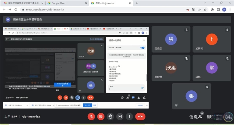Viewport: 234px width, 125px height.
Task: Open the Chrome extensions puzzle menu
Action: click(x=212, y=9)
